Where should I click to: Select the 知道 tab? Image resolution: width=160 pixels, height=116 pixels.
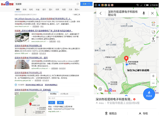tap(38, 9)
